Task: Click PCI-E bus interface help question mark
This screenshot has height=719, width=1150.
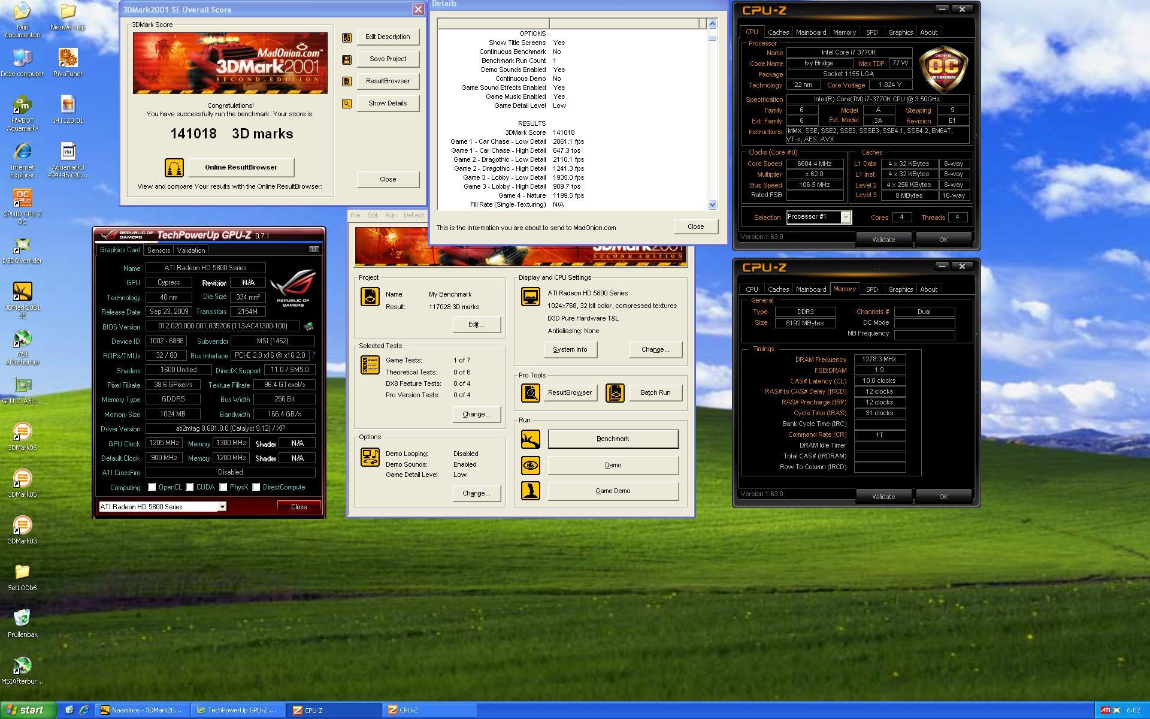Action: point(314,356)
